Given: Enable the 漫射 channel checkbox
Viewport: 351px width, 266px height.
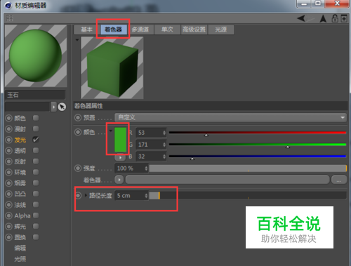Looking at the screenshot, I should tap(36, 128).
